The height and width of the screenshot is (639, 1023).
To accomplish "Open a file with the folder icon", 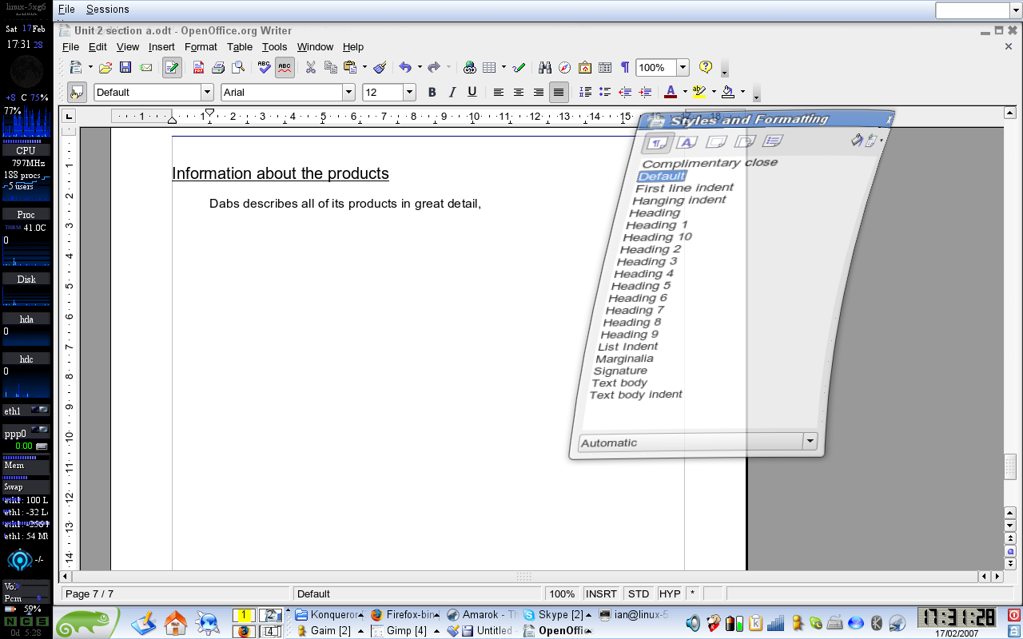I will coord(105,68).
